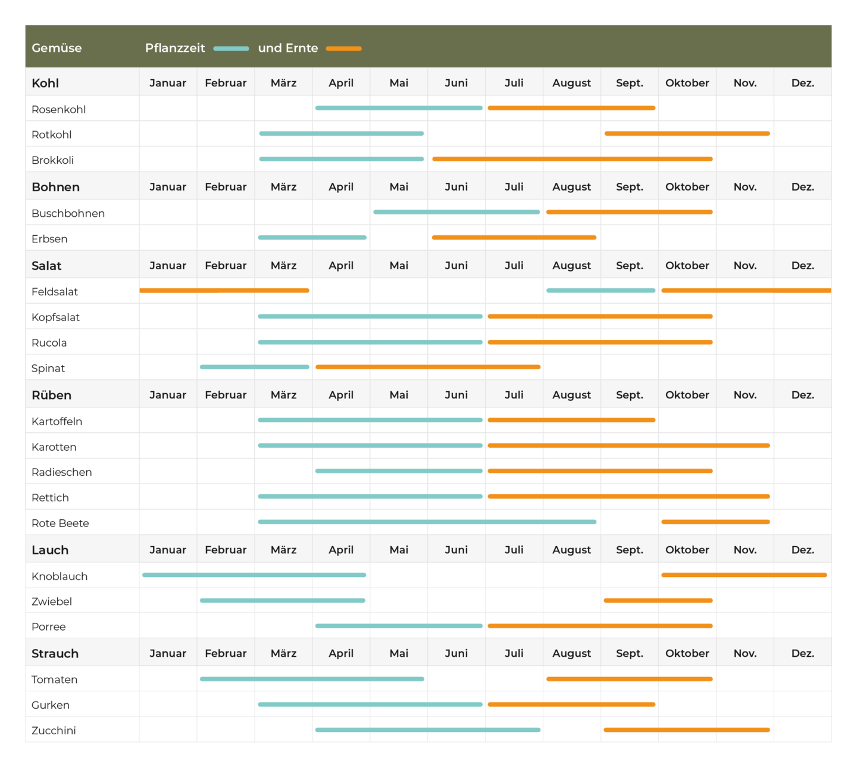Image resolution: width=857 pixels, height=767 pixels.
Task: Click Spinat orange harvest bar
Action: (428, 367)
